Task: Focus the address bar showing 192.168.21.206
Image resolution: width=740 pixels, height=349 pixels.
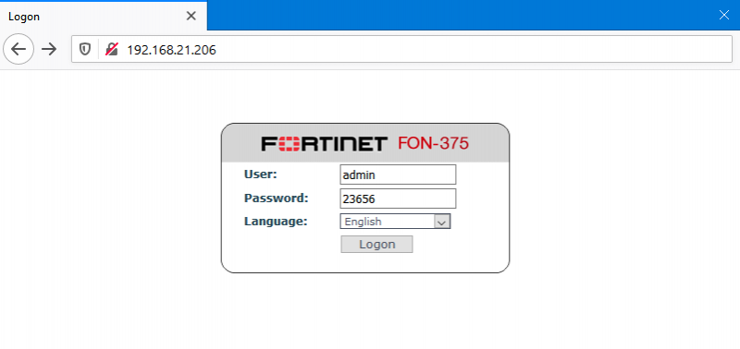Action: (x=401, y=49)
